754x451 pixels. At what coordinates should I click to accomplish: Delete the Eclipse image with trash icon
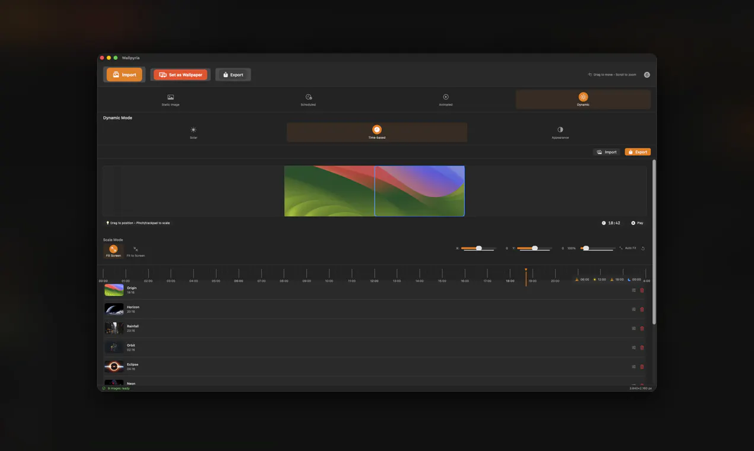point(642,366)
